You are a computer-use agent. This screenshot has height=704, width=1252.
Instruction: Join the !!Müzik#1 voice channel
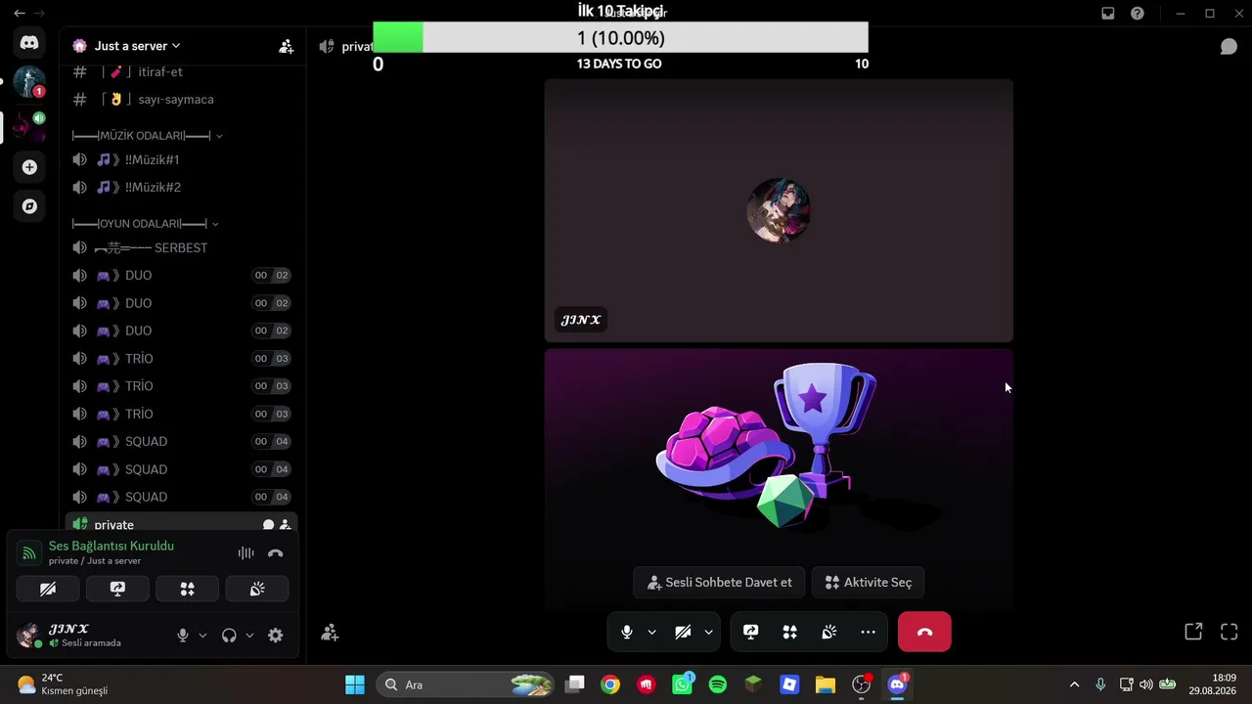[182, 159]
